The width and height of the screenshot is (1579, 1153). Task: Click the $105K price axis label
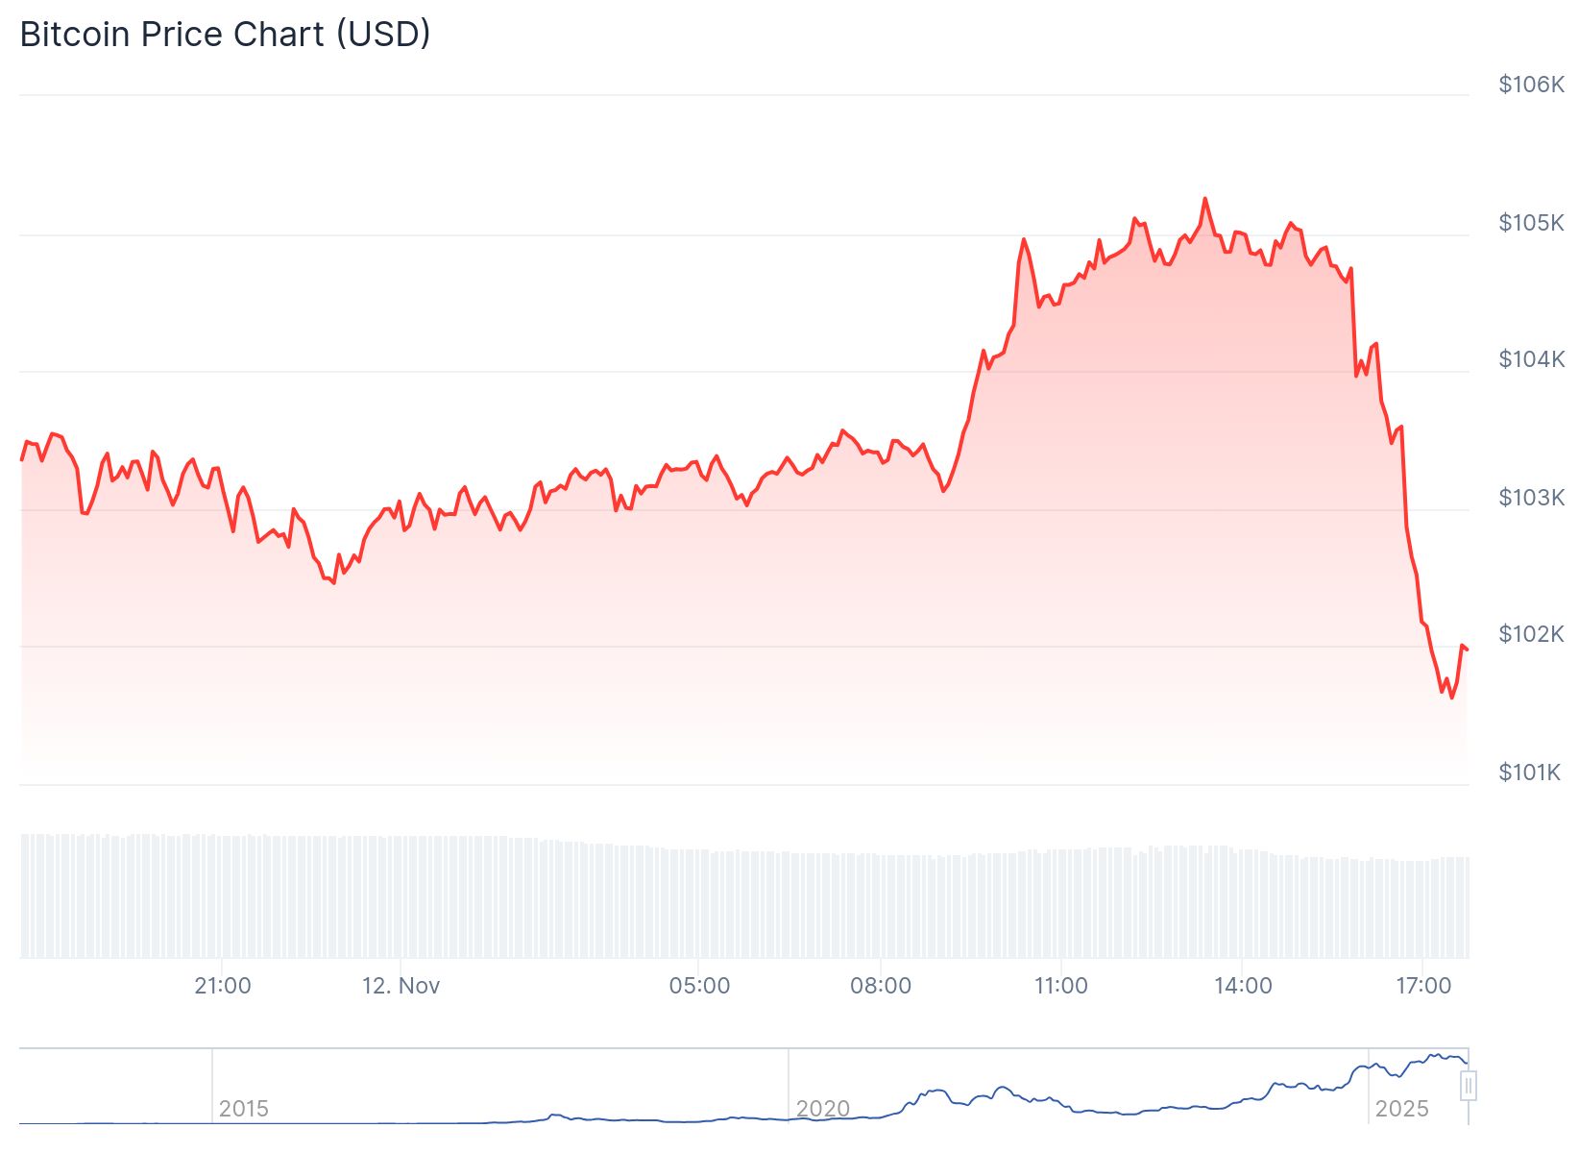click(1531, 223)
